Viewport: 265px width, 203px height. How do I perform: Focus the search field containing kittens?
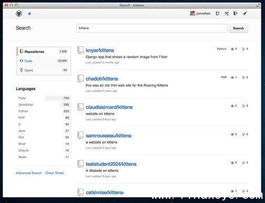(152, 28)
